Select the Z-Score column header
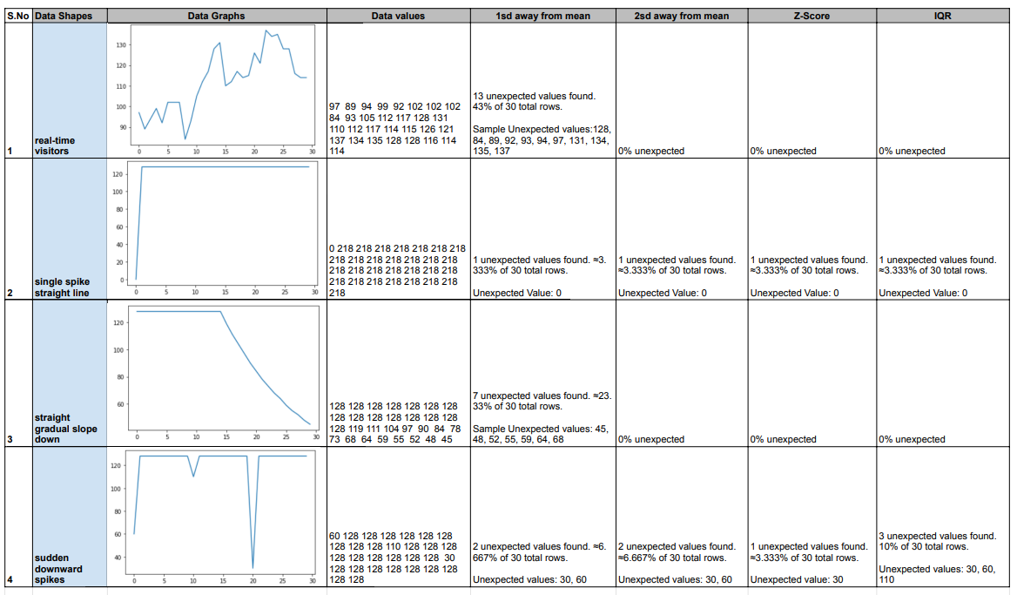This screenshot has width=1017, height=595. click(x=812, y=16)
